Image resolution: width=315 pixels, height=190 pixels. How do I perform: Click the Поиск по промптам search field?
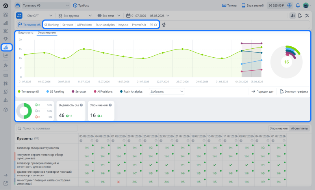pos(47,128)
